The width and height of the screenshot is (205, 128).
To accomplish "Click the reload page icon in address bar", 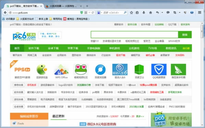I will [93, 13].
